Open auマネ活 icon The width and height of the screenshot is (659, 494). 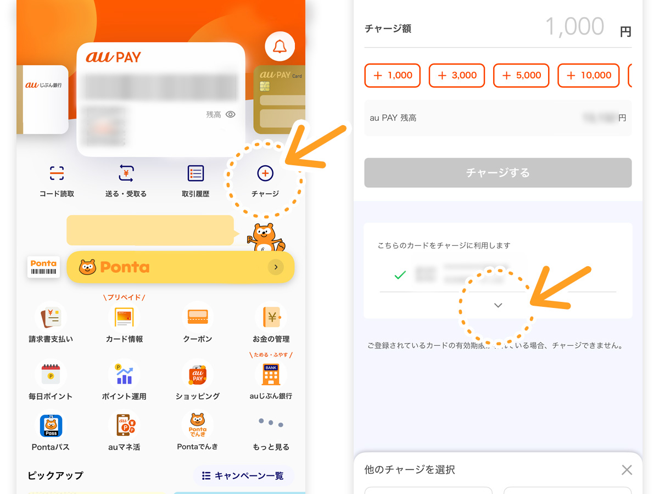(x=124, y=425)
